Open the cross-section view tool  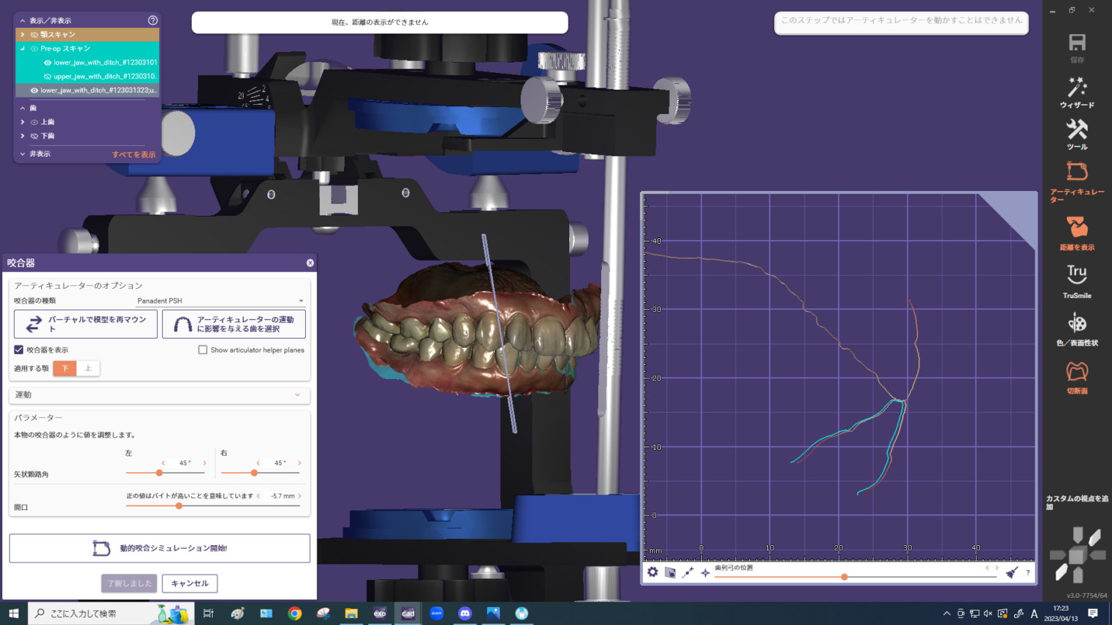[x=1077, y=377]
